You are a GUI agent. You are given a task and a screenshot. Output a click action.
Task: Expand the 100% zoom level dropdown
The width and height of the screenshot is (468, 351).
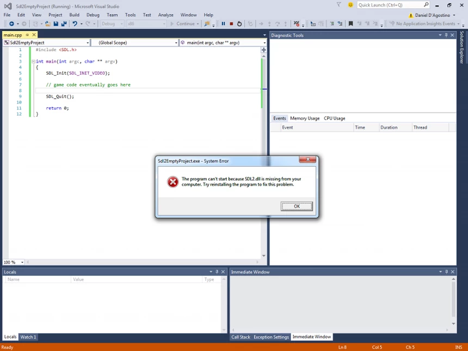click(x=21, y=262)
